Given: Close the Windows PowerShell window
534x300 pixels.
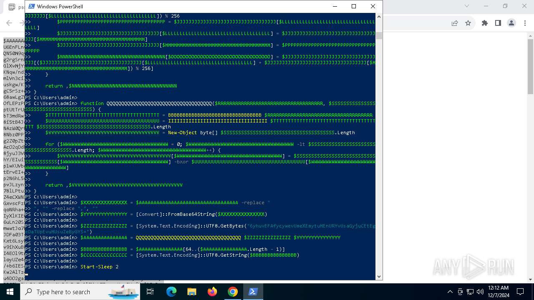Looking at the screenshot, I should [373, 6].
